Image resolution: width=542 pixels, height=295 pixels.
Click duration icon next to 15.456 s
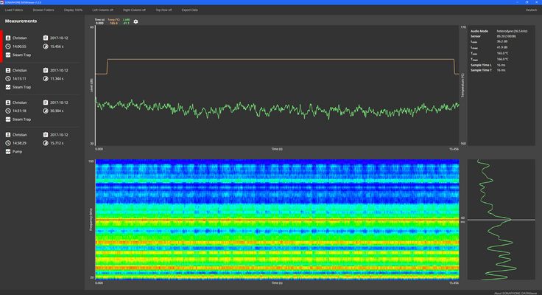[x=46, y=46]
